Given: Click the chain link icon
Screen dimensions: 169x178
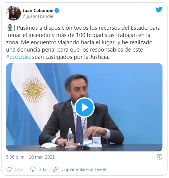Looking at the screenshot, I should coord(56,169).
